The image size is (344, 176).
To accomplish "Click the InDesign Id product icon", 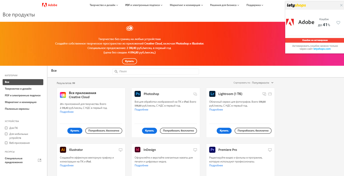I will click(138, 150).
